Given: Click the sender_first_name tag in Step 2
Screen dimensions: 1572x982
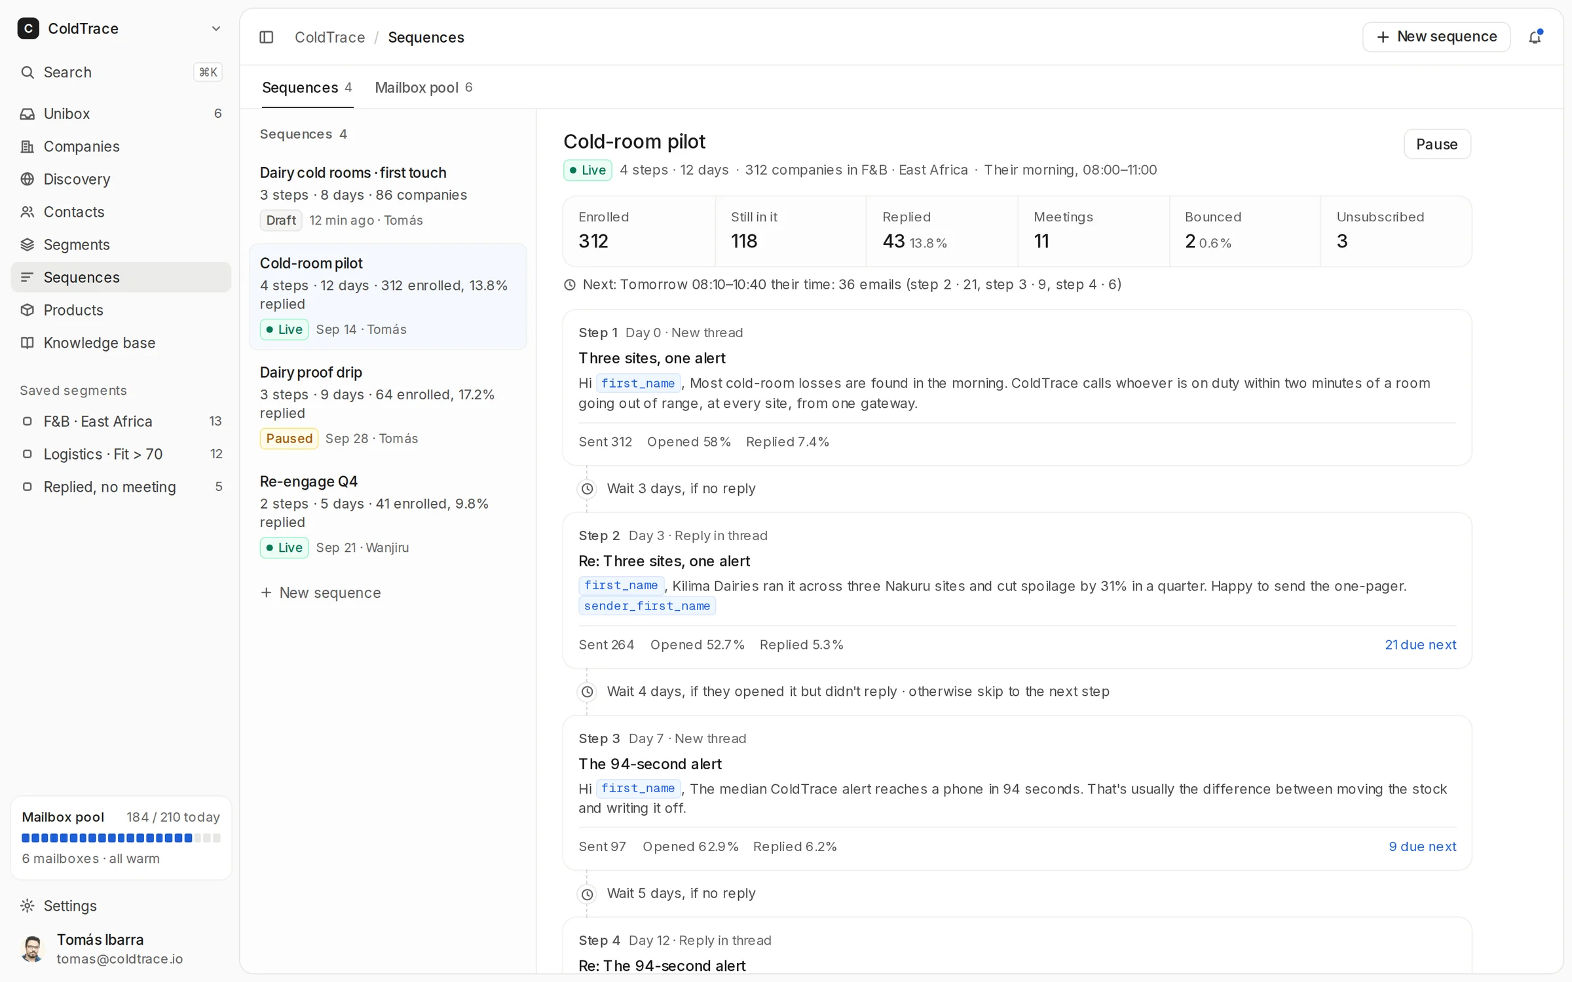Looking at the screenshot, I should coord(647,606).
